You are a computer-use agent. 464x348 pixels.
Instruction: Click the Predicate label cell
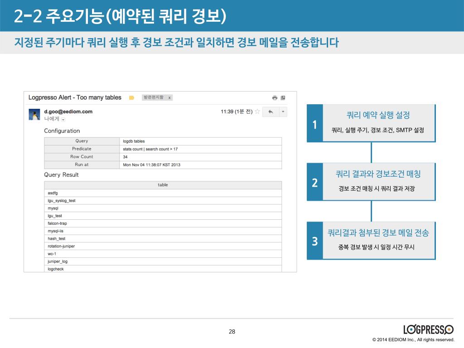click(82, 149)
